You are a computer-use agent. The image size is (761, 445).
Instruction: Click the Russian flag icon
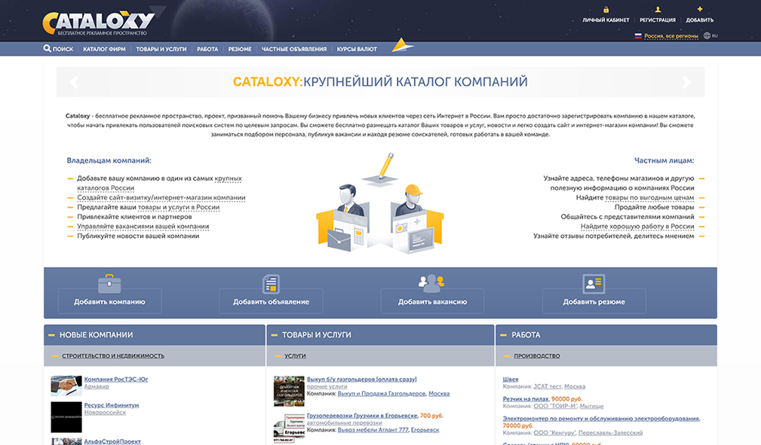point(638,36)
